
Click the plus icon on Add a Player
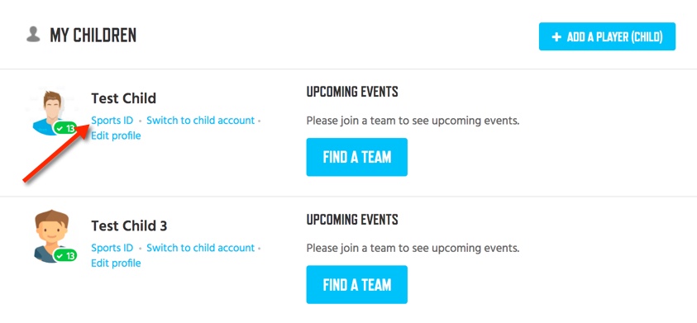tap(556, 37)
